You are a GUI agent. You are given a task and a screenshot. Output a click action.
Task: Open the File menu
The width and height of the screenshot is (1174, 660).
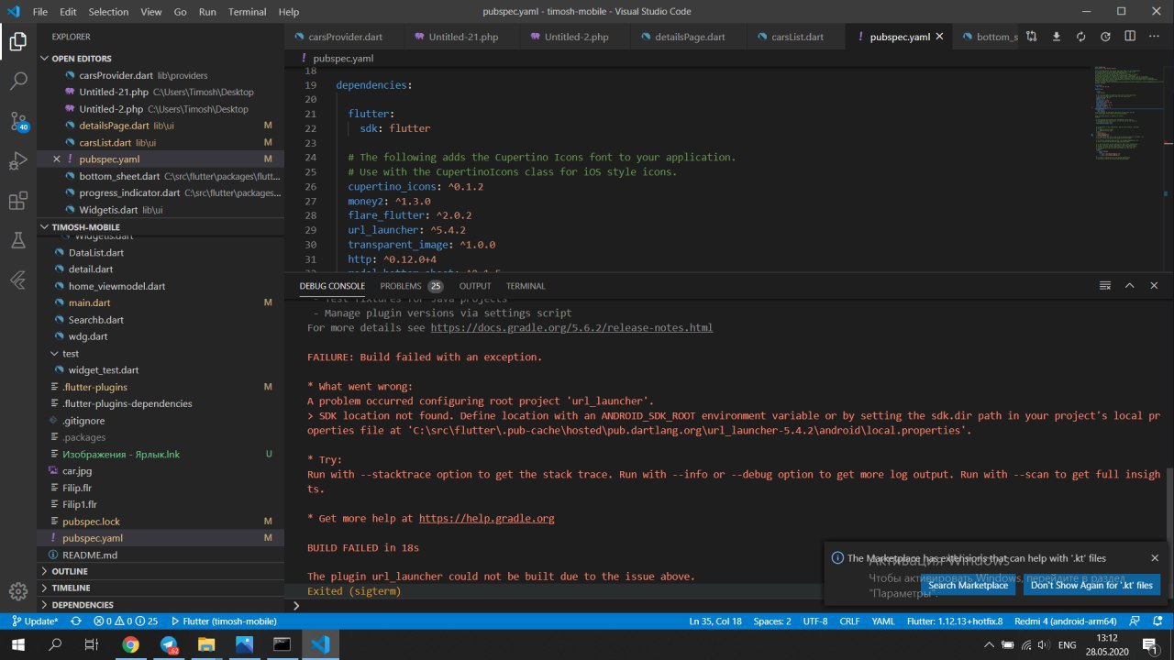coord(40,12)
